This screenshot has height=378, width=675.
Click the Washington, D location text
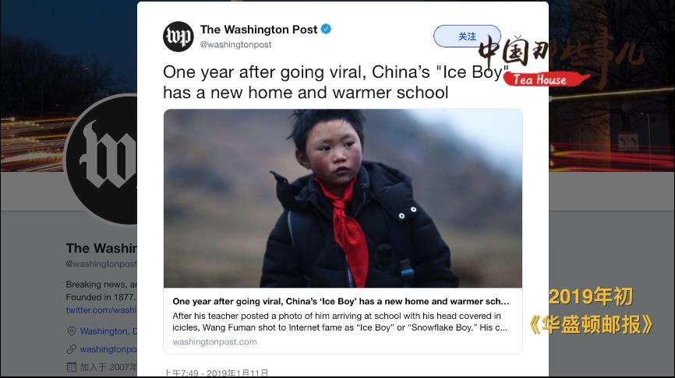[108, 331]
